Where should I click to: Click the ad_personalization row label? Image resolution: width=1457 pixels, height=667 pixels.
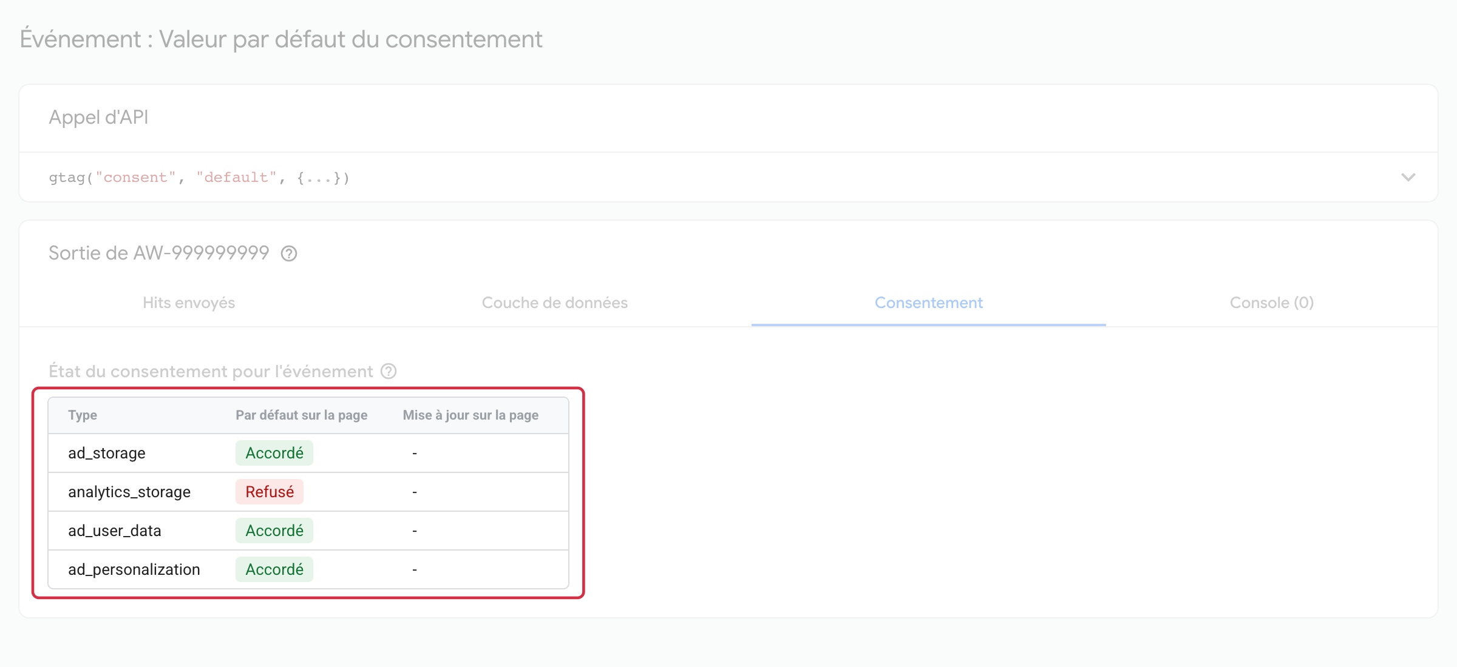click(x=134, y=569)
